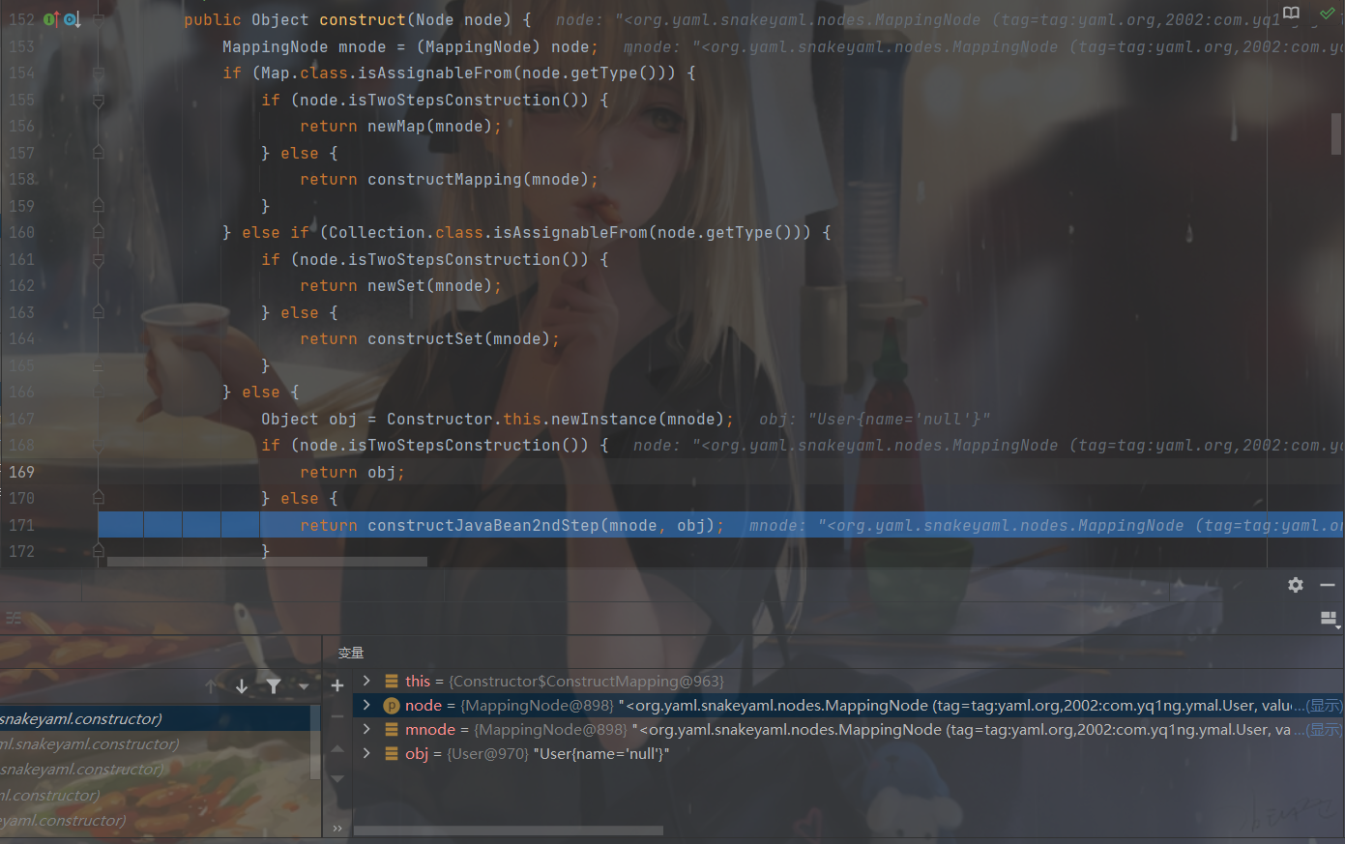1345x844 pixels.
Task: Select the highlighted snakeyaml.constructor stack frame
Action: (x=155, y=718)
